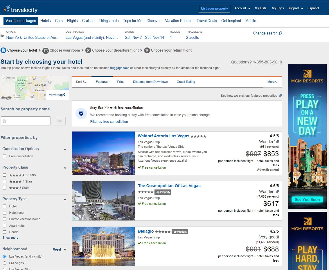Click the See You Soon ad button
This screenshot has height=270, width=329.
click(307, 200)
